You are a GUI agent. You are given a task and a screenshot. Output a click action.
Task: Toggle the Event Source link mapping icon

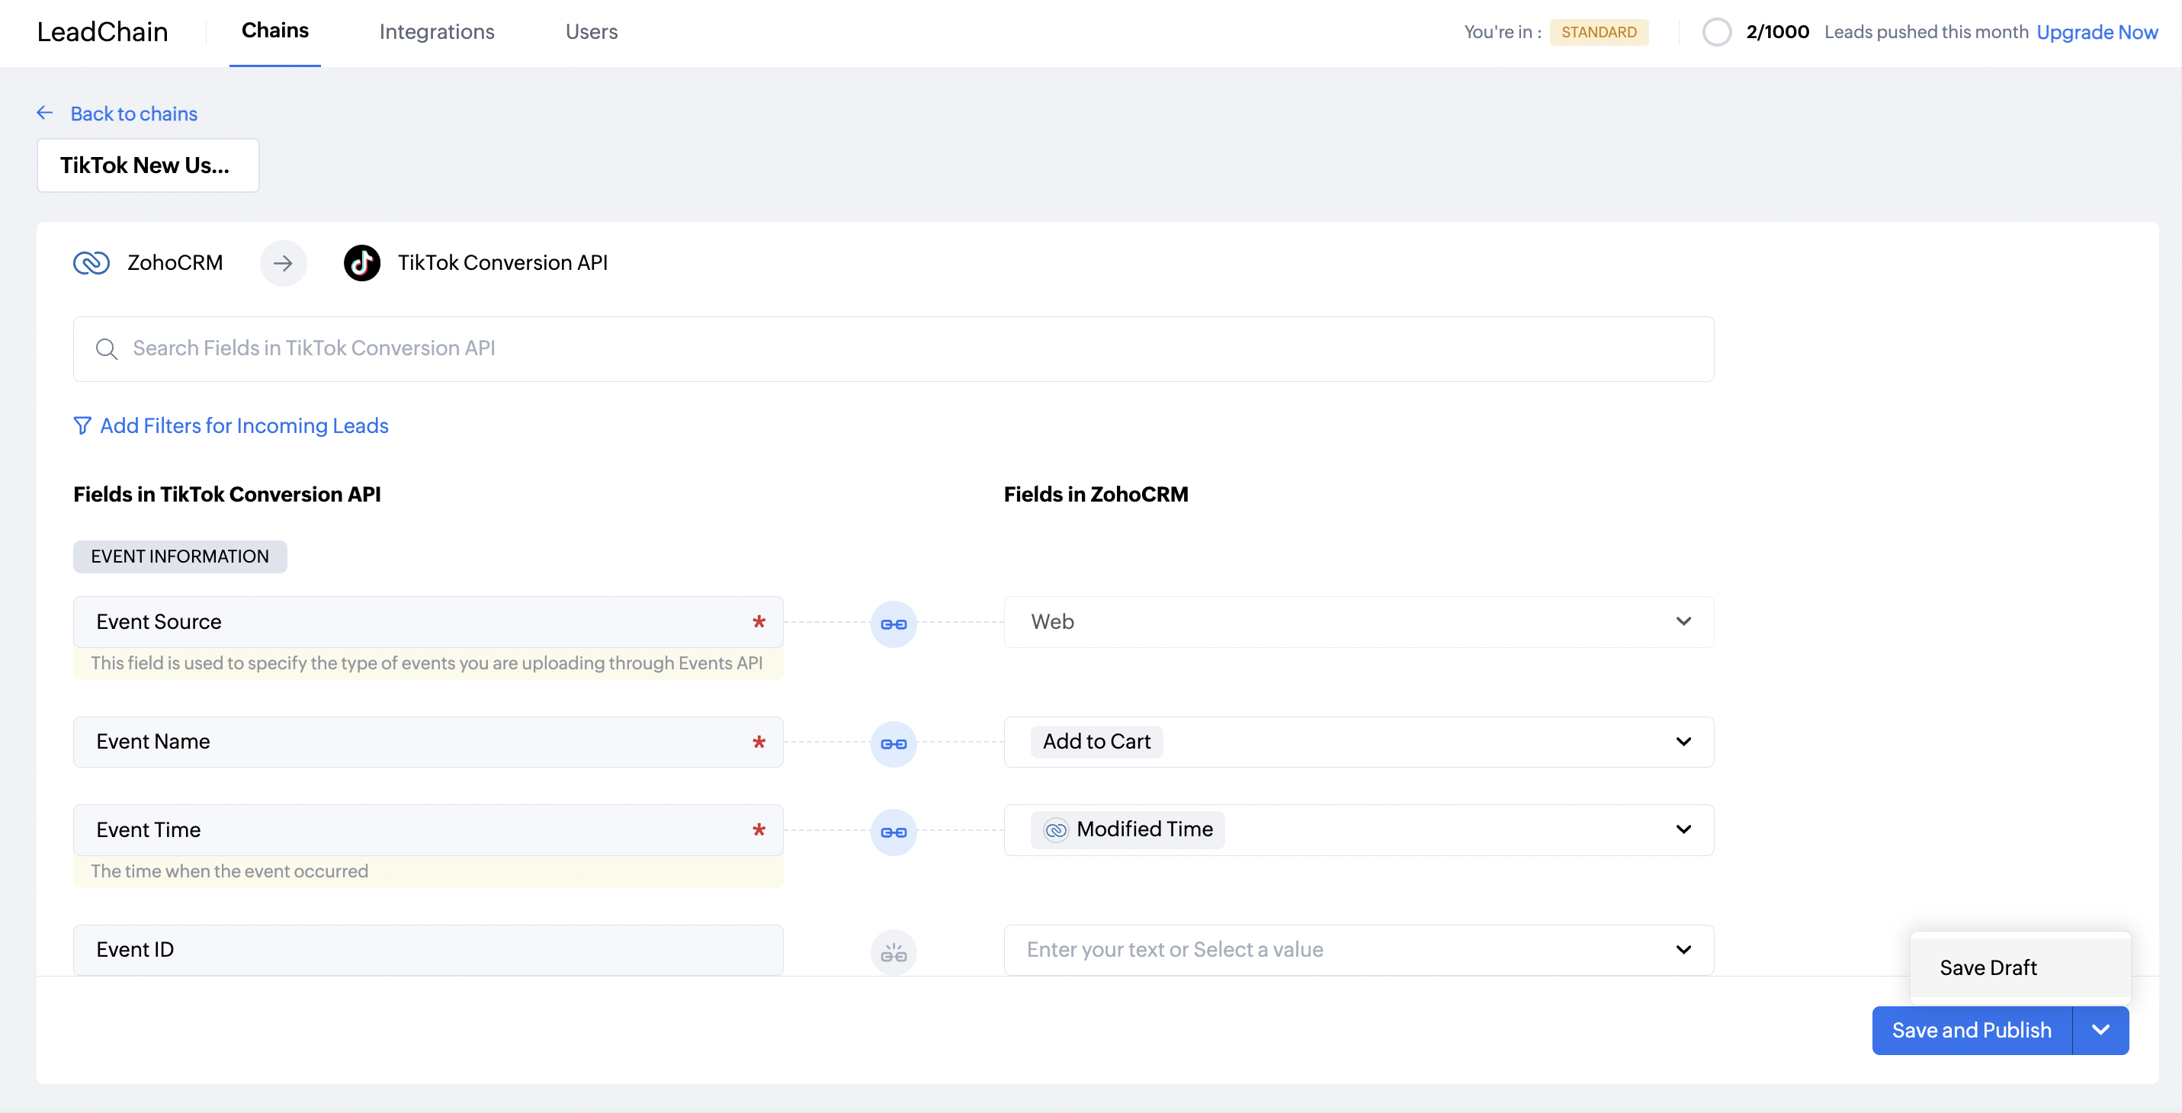click(x=893, y=624)
